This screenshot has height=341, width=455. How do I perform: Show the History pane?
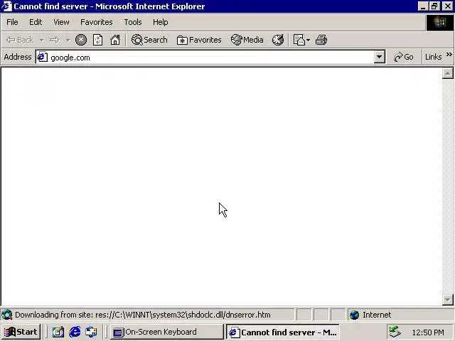[278, 40]
